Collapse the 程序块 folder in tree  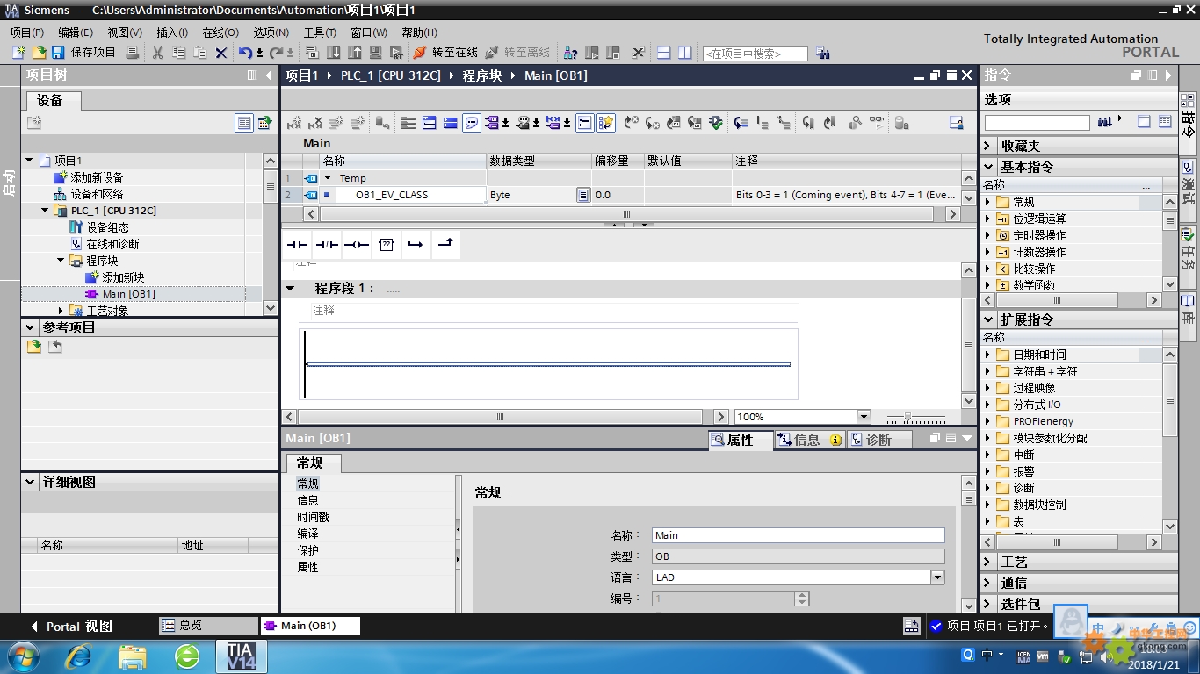pos(61,261)
